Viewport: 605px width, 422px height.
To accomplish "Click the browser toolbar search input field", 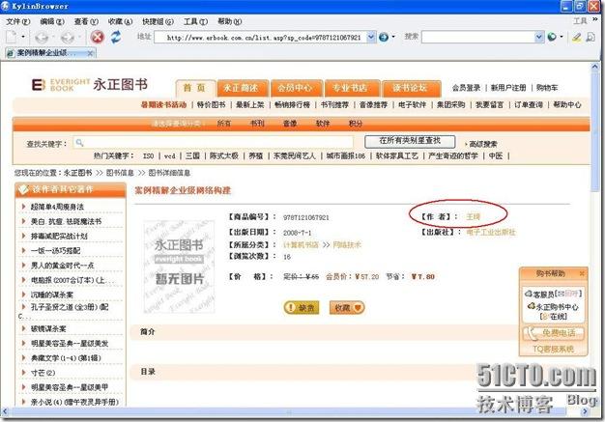I will [x=478, y=38].
